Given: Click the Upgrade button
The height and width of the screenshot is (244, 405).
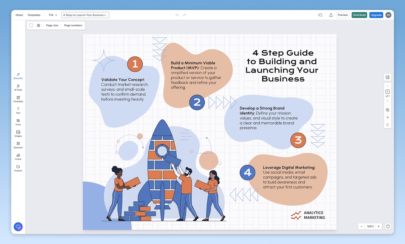Looking at the screenshot, I should (376, 15).
